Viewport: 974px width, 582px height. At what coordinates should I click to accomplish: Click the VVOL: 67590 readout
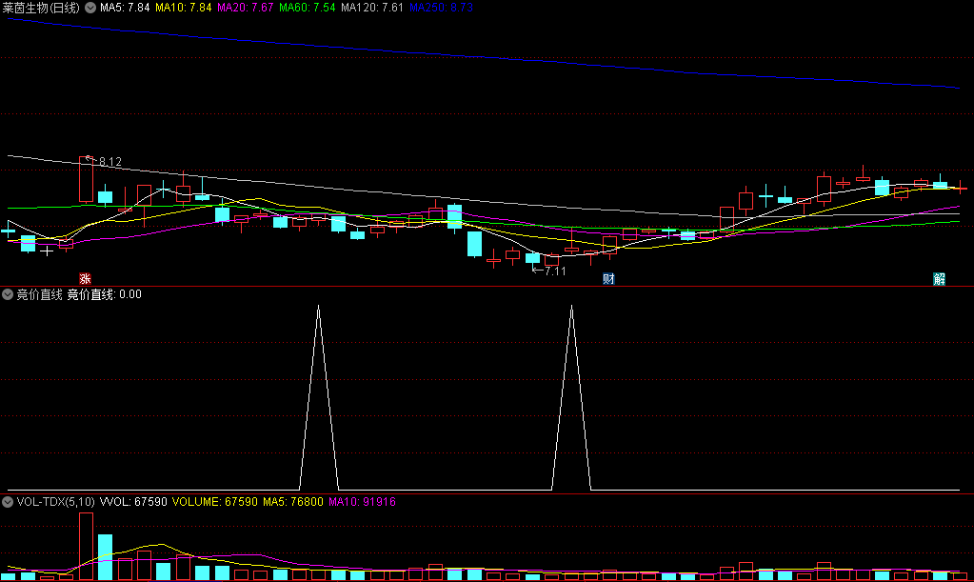133,502
